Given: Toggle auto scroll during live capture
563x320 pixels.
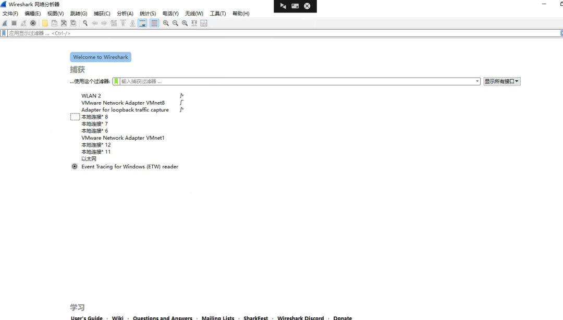Looking at the screenshot, I should tap(142, 23).
